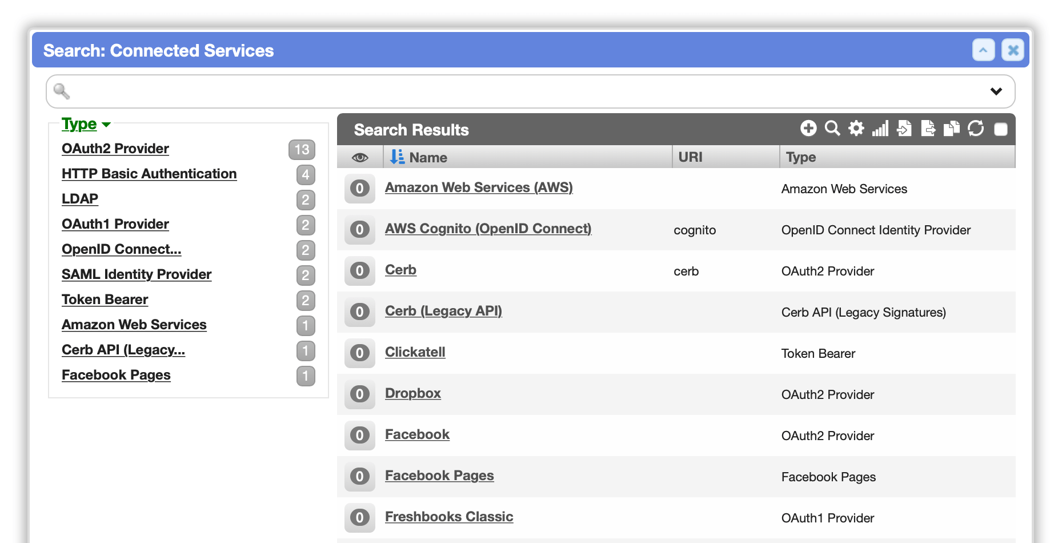
Task: Click the Search Results panel title
Action: pyautogui.click(x=411, y=130)
